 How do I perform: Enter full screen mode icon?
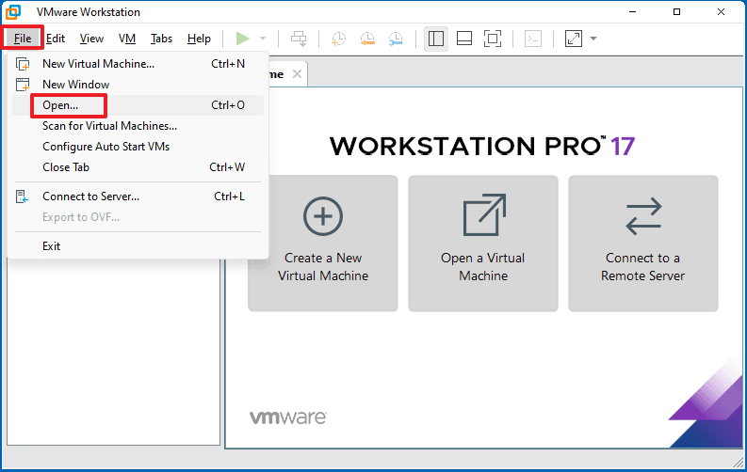coord(493,39)
